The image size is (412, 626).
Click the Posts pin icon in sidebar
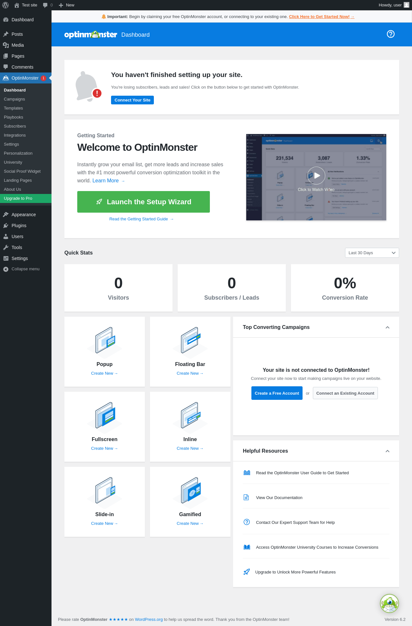[x=6, y=34]
